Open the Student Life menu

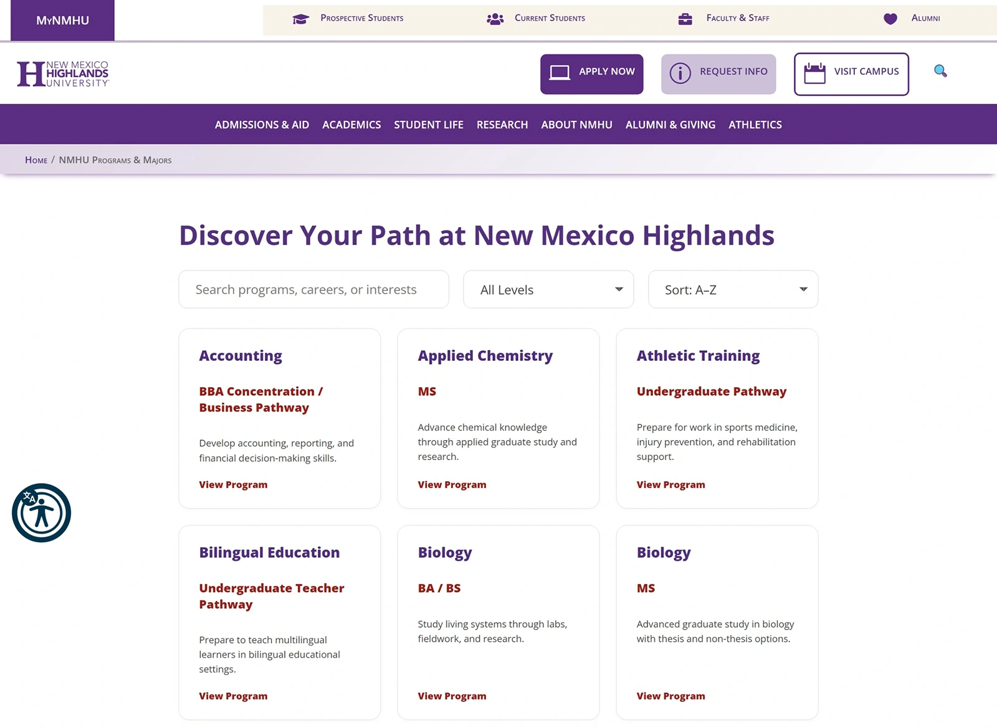(429, 125)
